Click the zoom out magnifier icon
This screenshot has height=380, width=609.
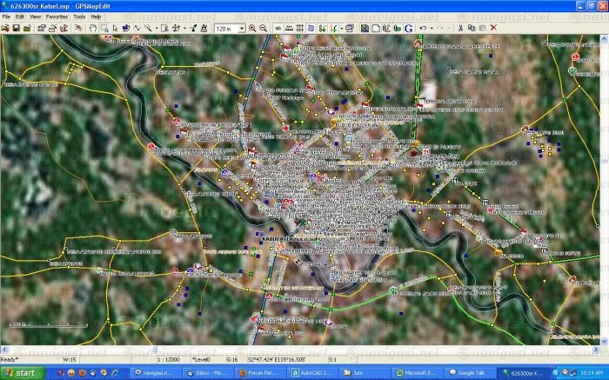point(263,28)
